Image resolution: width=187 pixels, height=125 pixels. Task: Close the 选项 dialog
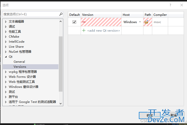[x=182, y=5]
